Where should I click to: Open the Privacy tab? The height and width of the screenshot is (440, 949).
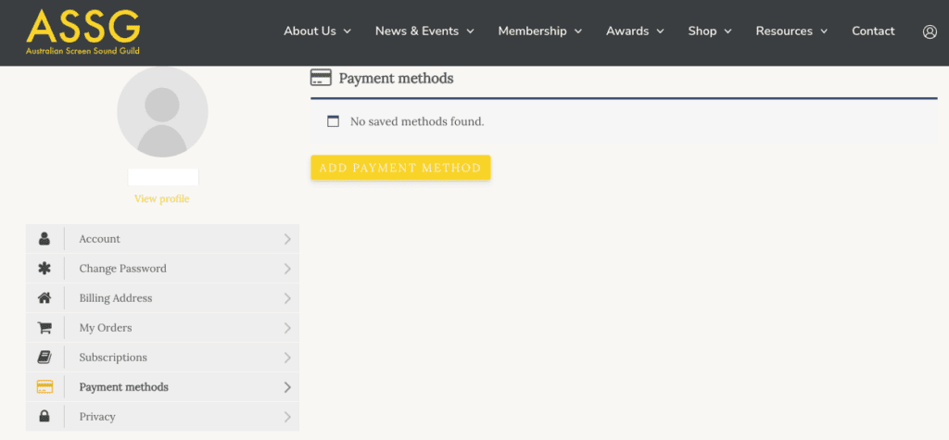pyautogui.click(x=162, y=417)
